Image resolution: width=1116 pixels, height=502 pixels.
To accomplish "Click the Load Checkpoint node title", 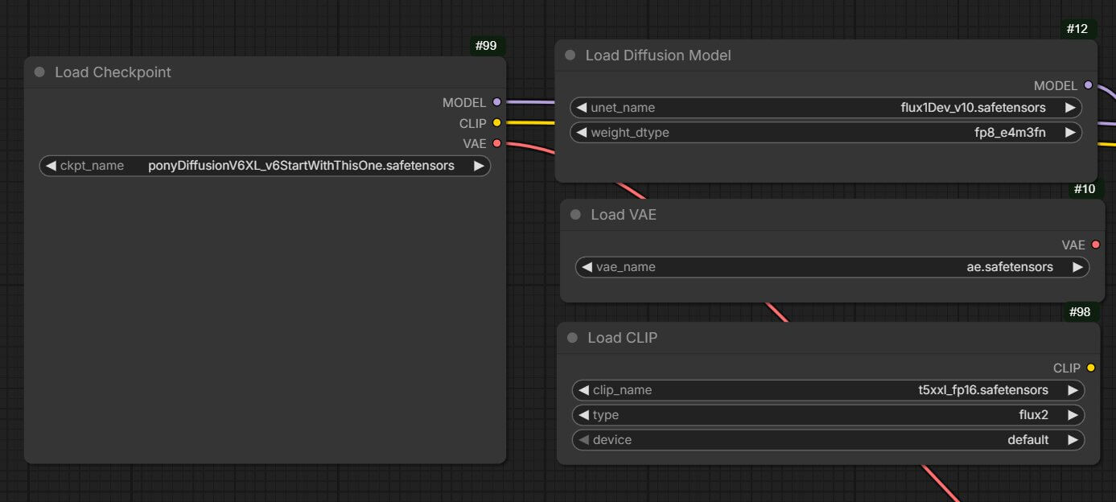I will [113, 72].
